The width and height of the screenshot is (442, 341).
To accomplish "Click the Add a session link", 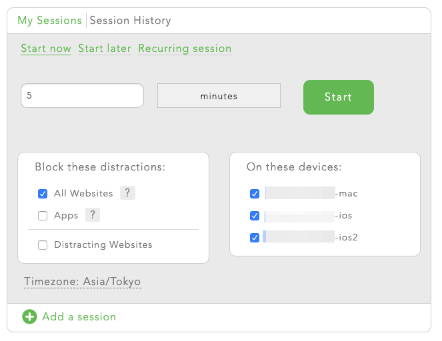I will pos(79,317).
